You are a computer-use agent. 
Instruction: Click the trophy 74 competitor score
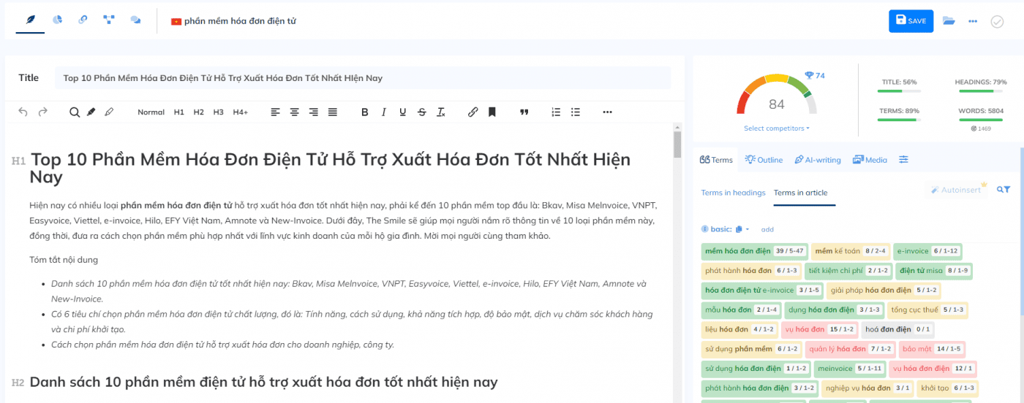coord(815,76)
